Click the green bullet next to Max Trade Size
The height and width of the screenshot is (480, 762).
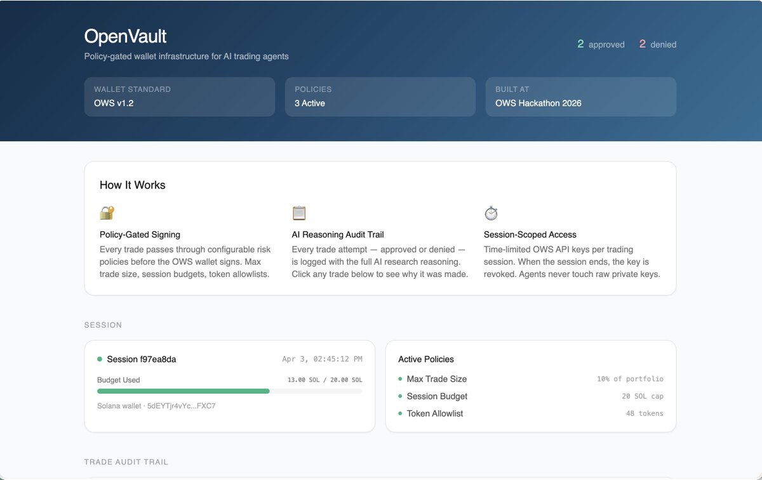point(400,379)
